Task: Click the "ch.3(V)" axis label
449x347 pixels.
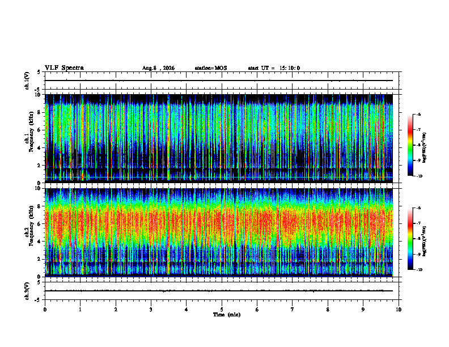Action: [27, 291]
